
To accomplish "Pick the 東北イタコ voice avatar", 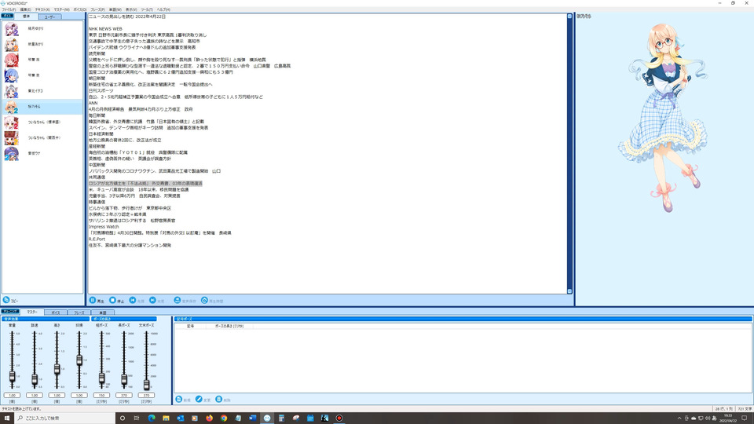I will [12, 91].
